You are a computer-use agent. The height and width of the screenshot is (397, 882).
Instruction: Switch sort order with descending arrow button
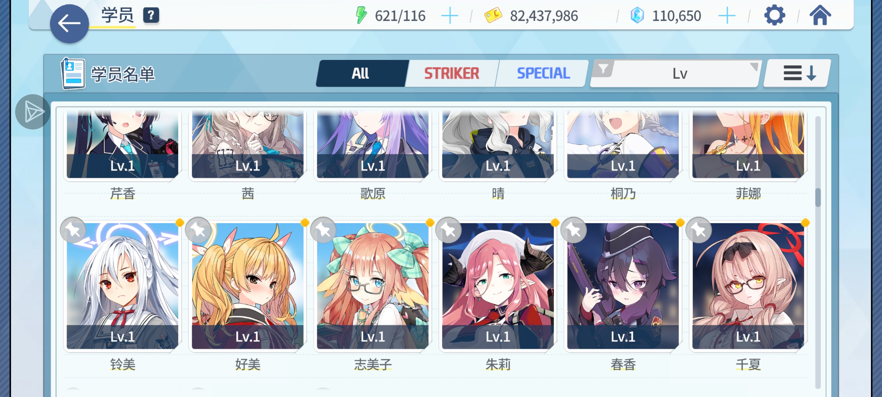(x=798, y=73)
